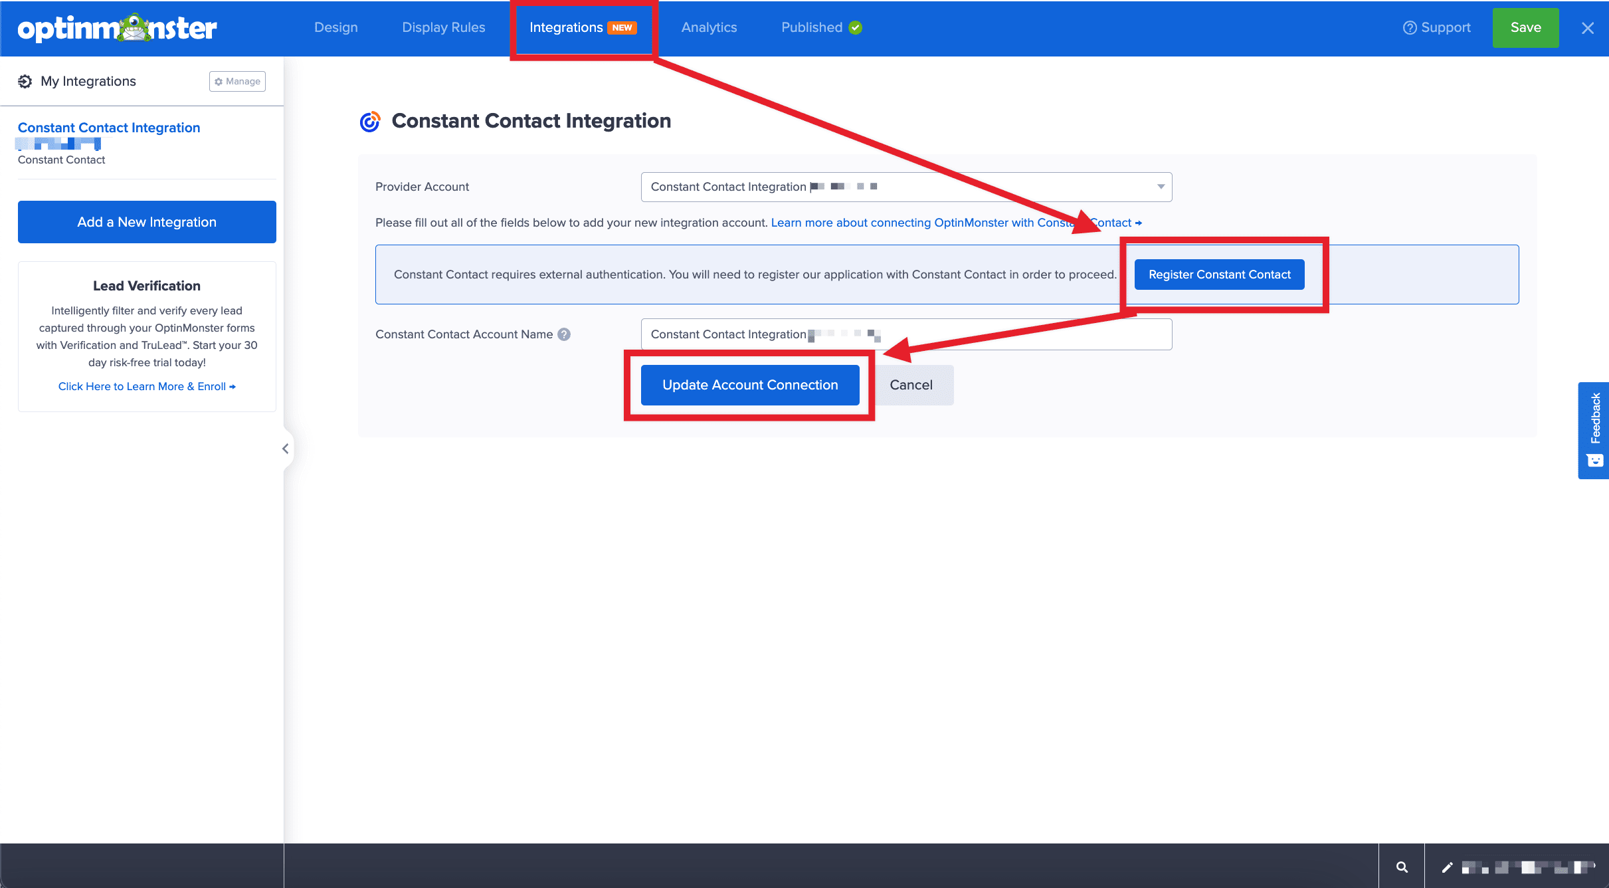Click Update Account Connection button
This screenshot has height=888, width=1609.
[x=750, y=385]
